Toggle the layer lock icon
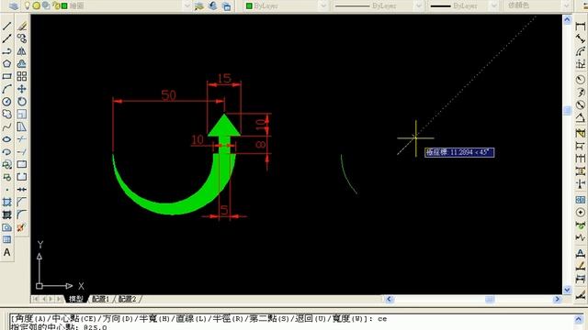The width and height of the screenshot is (588, 330). [x=56, y=5]
